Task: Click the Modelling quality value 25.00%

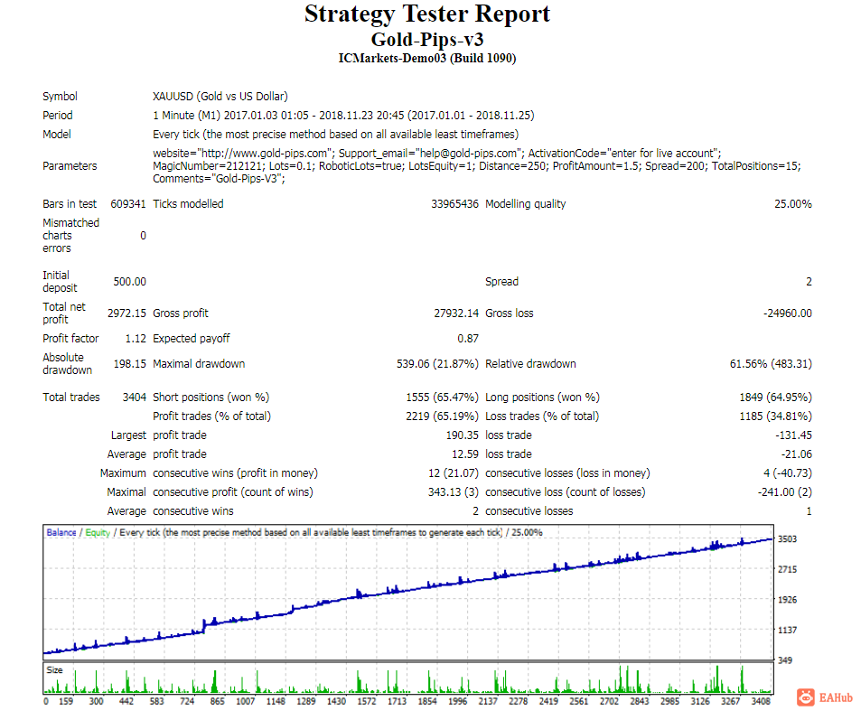Action: 793,203
